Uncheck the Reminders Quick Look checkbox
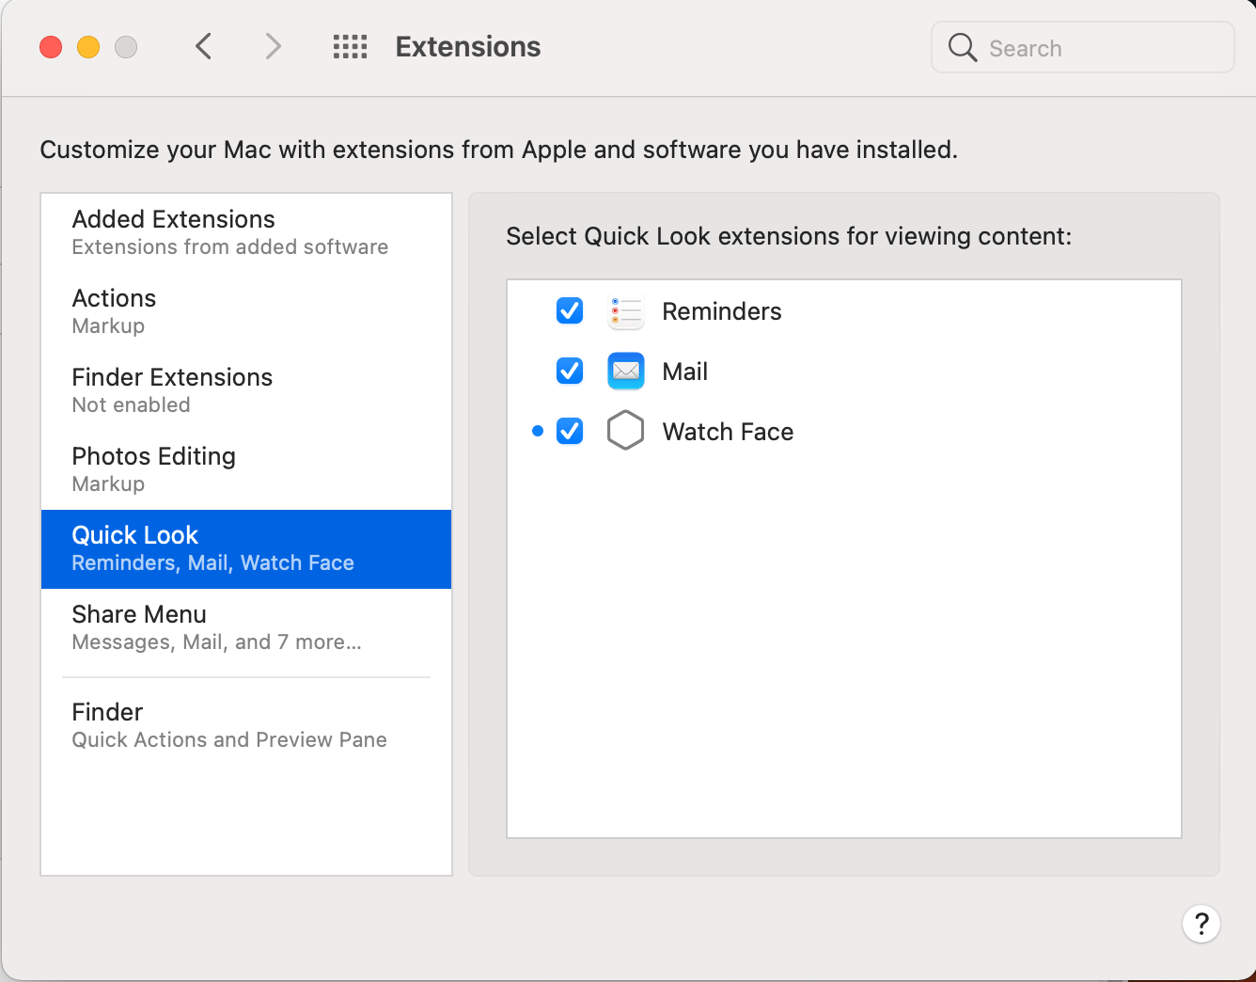 coord(570,310)
